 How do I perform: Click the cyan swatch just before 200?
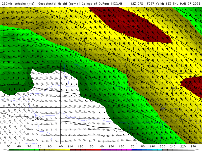point(160,150)
